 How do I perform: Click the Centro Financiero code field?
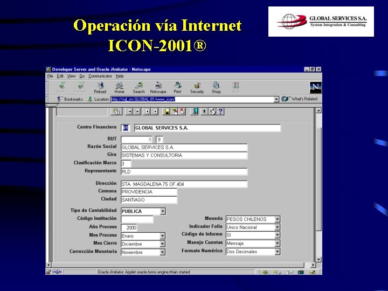126,128
